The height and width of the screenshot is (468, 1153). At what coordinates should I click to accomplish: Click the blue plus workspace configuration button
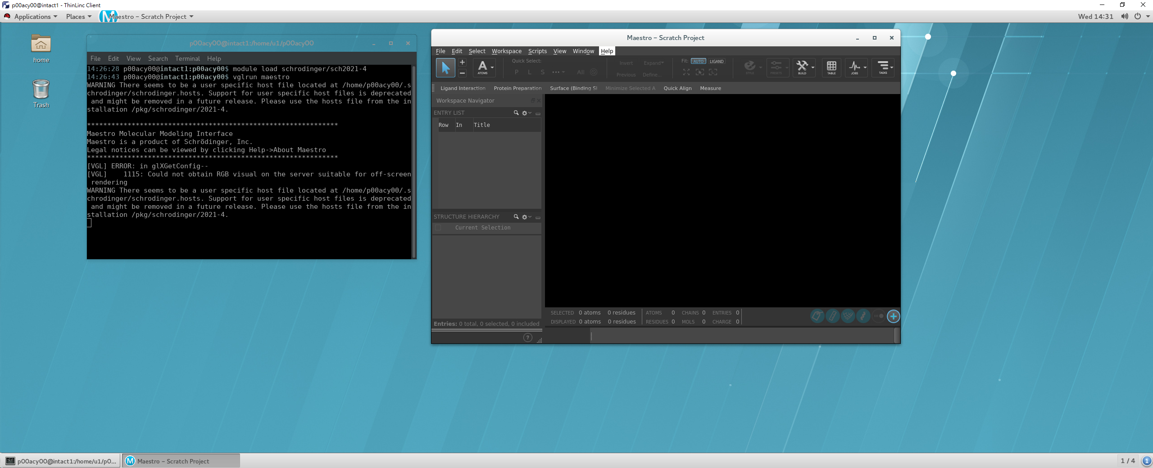[x=894, y=316]
